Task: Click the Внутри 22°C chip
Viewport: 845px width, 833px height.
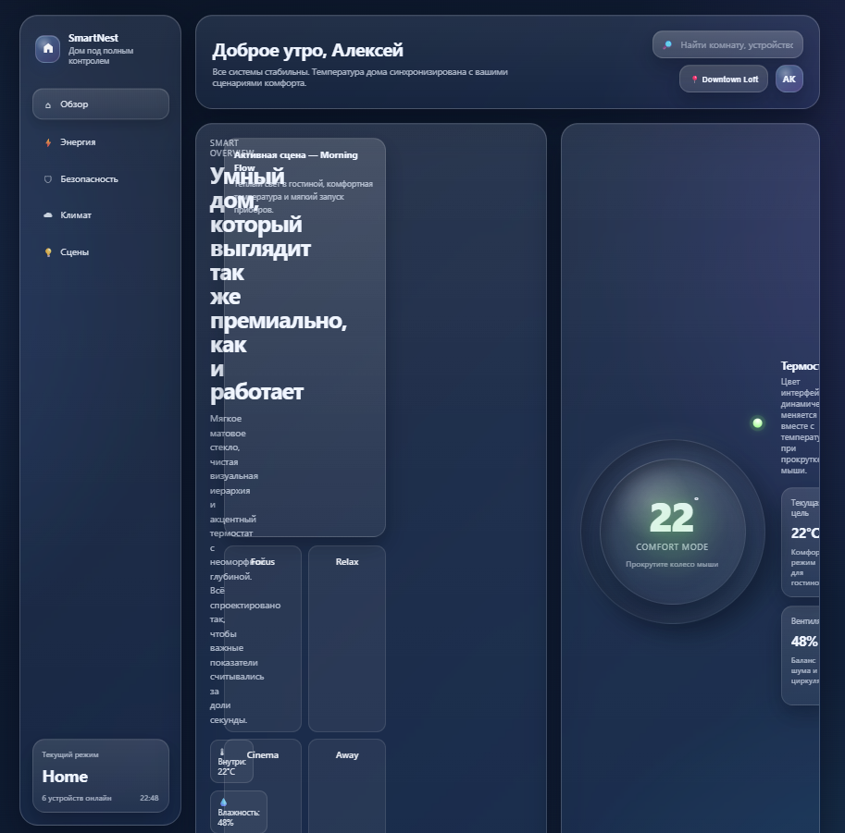Action: point(231,762)
